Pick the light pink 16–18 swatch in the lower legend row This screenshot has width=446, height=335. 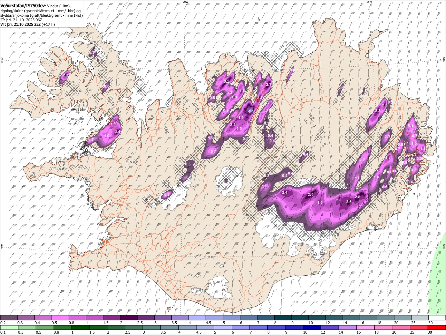point(366,327)
